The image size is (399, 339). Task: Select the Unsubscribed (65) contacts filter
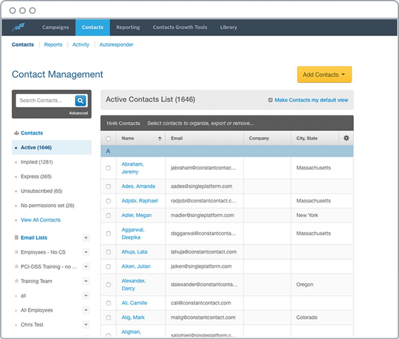41,191
